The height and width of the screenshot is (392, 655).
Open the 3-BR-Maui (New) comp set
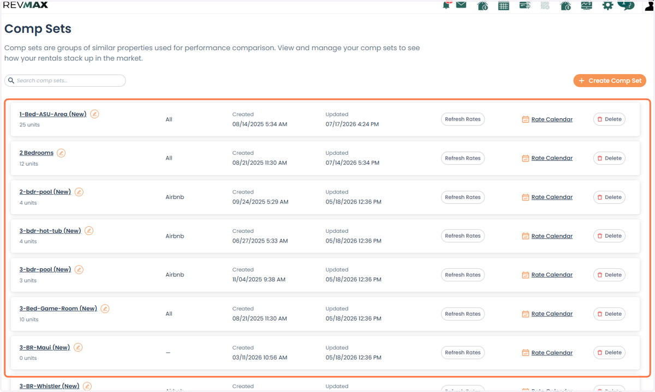[45, 347]
